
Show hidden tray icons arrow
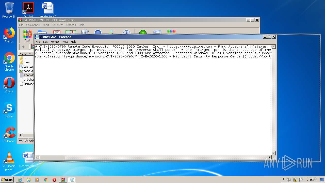click(x=283, y=180)
